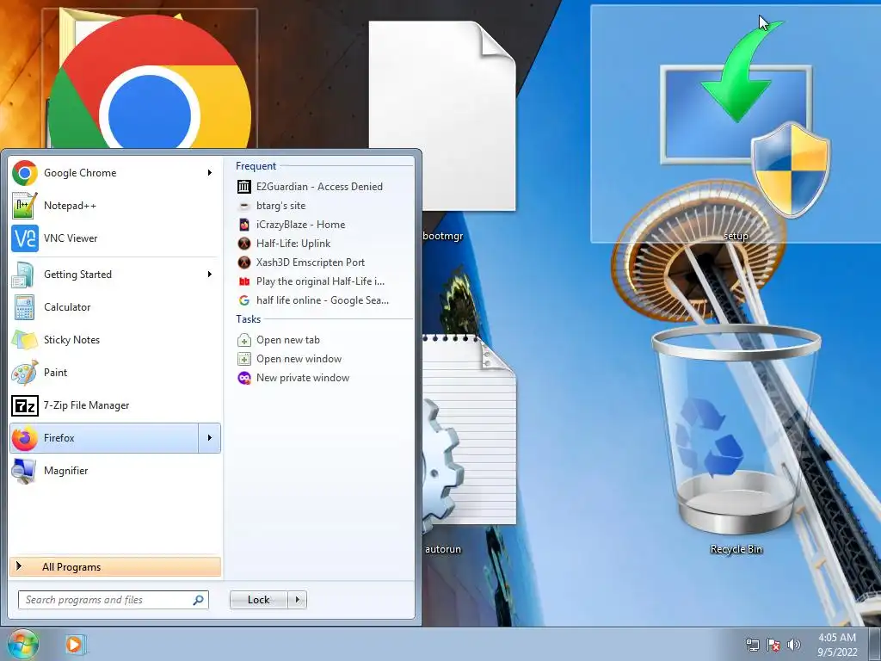The height and width of the screenshot is (661, 881).
Task: Show All Programs list
Action: (115, 566)
